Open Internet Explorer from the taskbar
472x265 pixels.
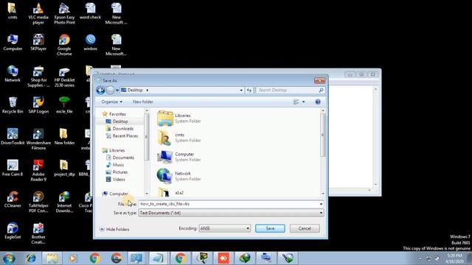pos(30,258)
